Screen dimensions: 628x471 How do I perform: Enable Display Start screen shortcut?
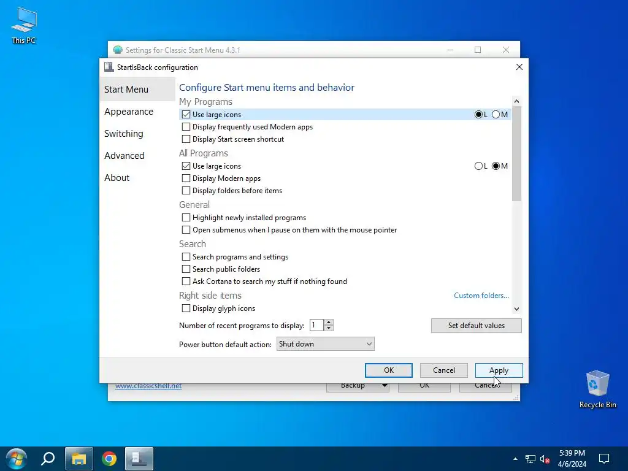coord(186,139)
